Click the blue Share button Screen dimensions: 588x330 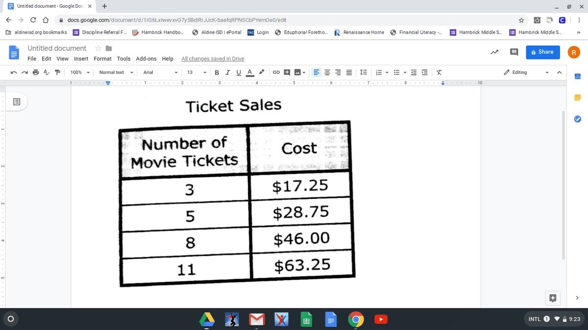542,52
